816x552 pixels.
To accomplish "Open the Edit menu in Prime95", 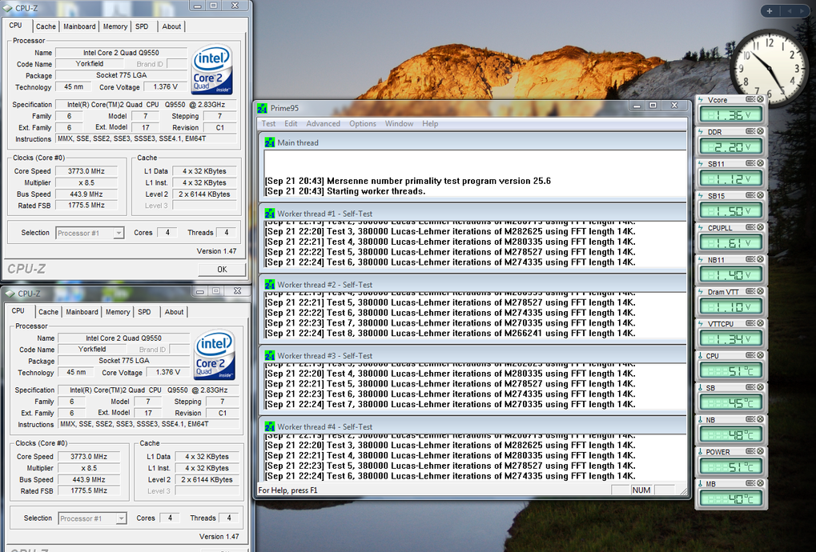I will 291,124.
